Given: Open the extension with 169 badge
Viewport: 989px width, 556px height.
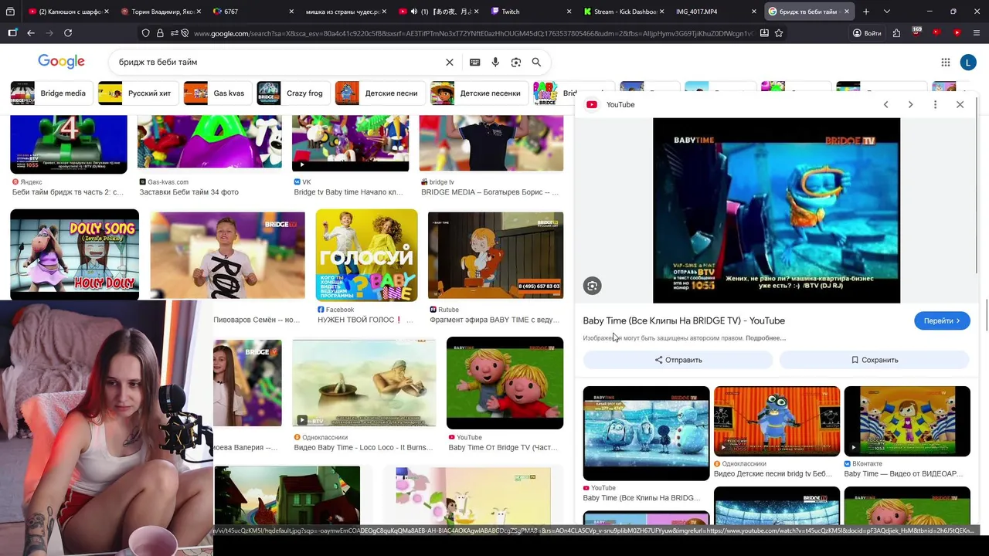Looking at the screenshot, I should [x=916, y=32].
